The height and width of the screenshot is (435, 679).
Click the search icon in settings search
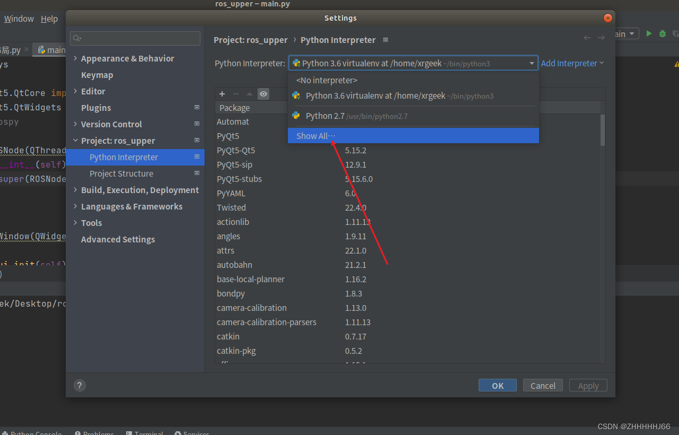click(x=77, y=38)
